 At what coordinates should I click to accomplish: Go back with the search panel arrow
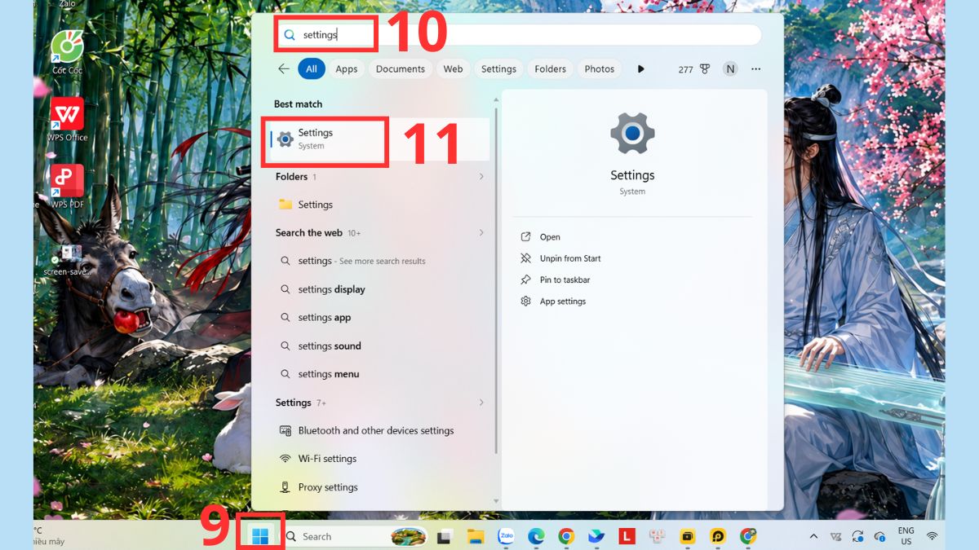tap(284, 69)
